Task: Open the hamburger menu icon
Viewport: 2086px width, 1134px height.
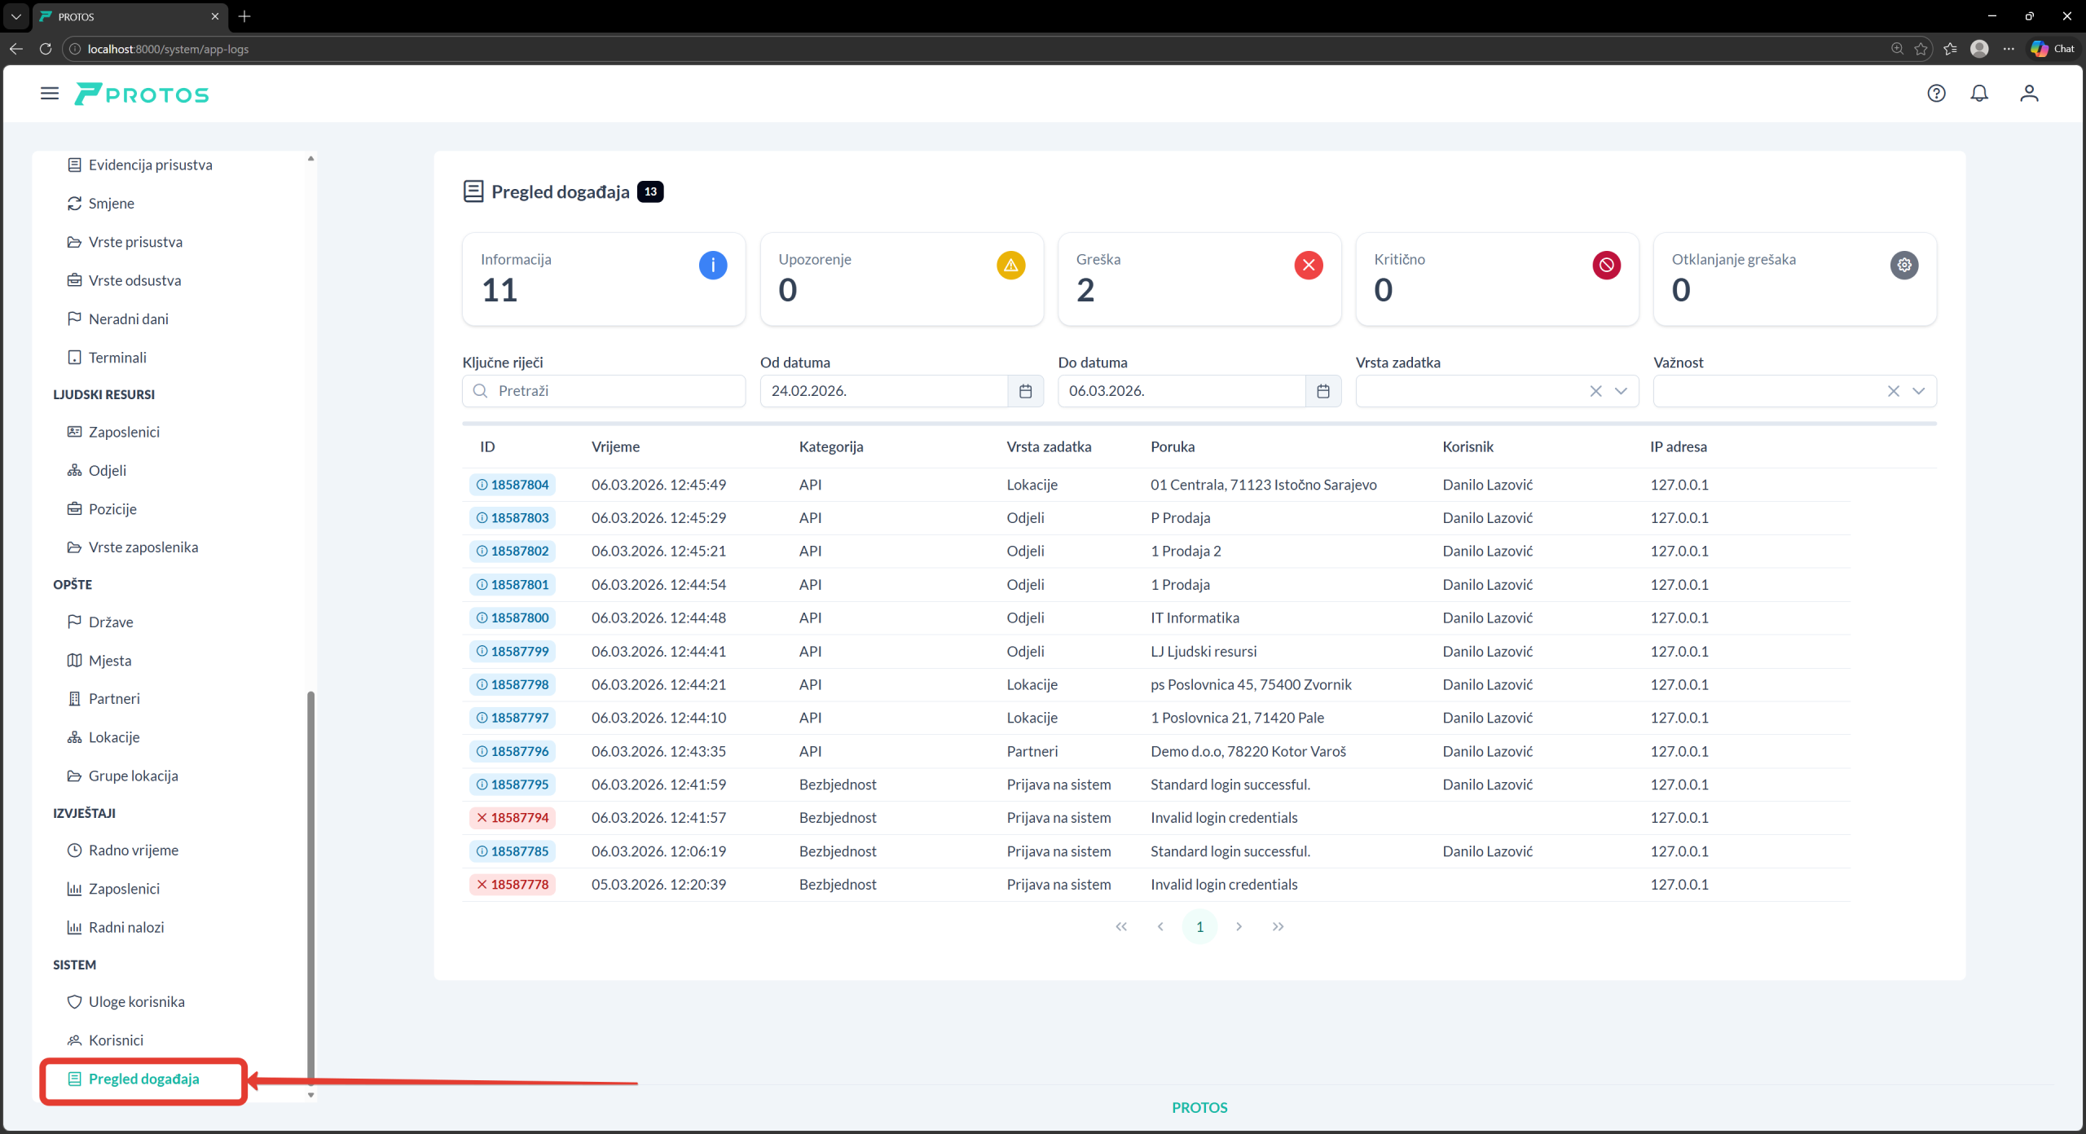Action: [x=50, y=94]
